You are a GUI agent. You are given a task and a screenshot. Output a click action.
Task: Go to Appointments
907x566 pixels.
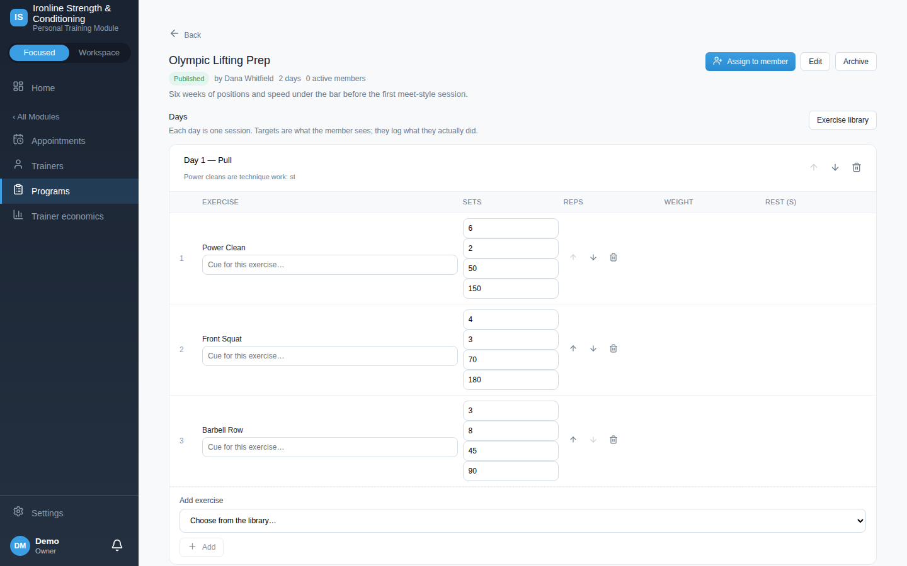pyautogui.click(x=69, y=141)
